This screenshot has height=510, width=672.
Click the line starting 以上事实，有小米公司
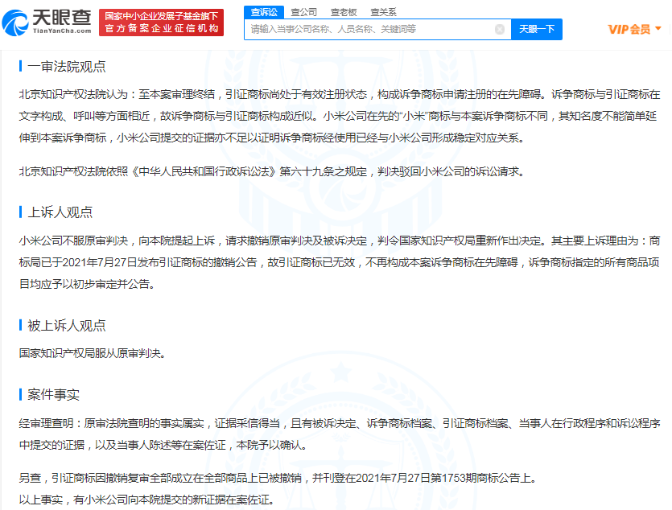(x=146, y=500)
